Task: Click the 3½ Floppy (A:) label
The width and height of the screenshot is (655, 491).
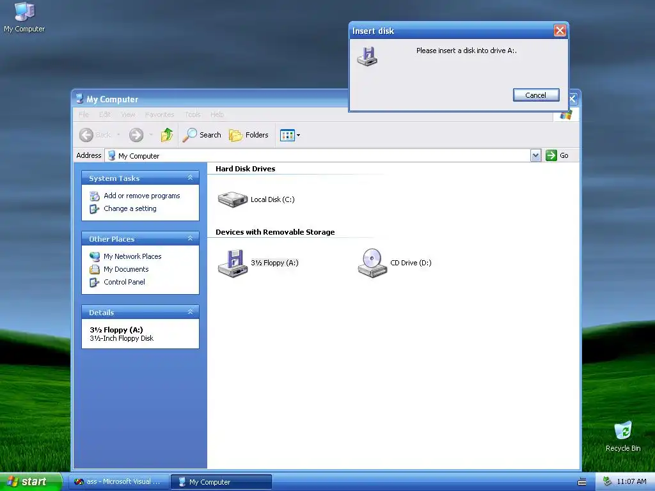Action: click(x=274, y=263)
